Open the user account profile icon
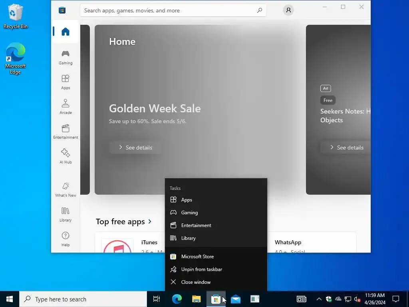 click(x=288, y=10)
